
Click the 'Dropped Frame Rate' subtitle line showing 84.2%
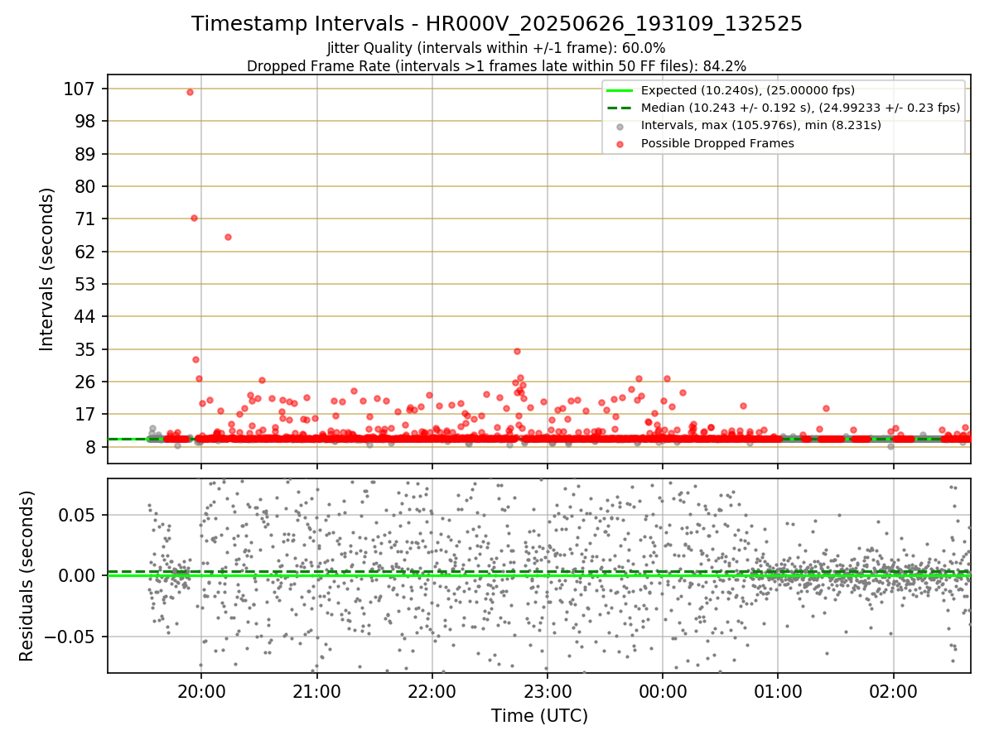tap(497, 66)
